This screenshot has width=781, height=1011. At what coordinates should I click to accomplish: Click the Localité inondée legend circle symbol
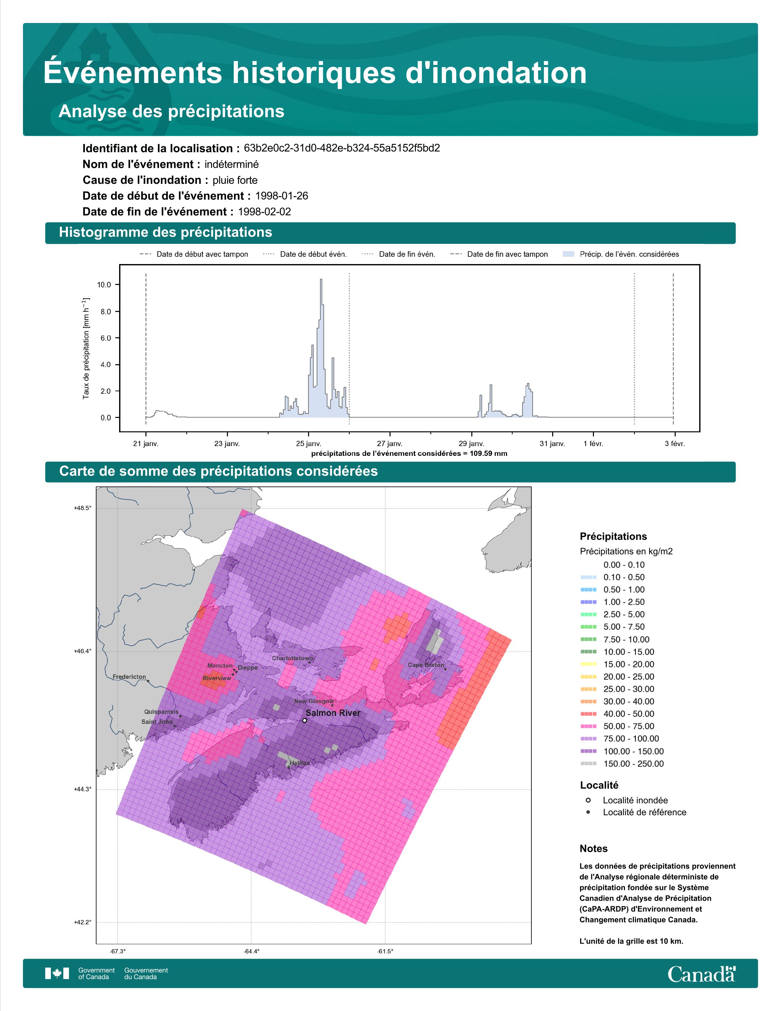[x=588, y=800]
